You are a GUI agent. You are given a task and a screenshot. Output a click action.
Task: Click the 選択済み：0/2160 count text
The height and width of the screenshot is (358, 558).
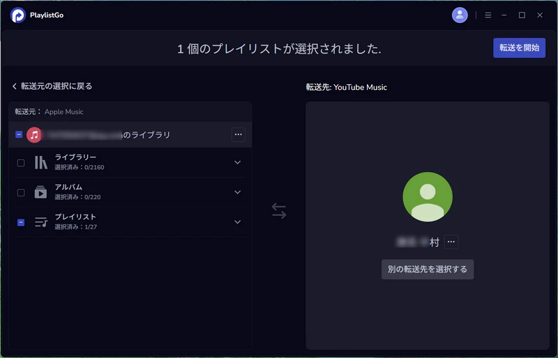coord(80,167)
